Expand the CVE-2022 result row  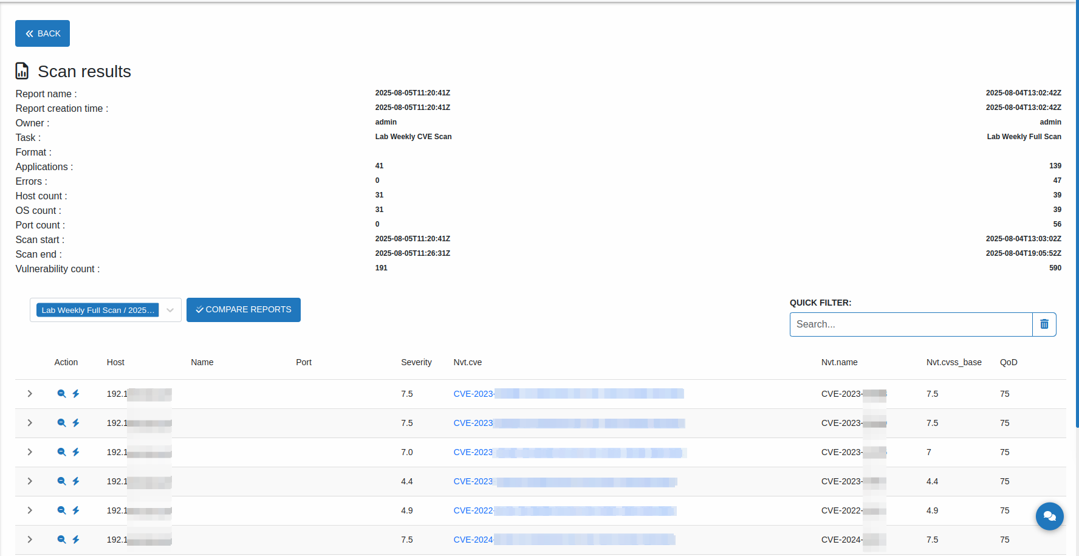click(30, 510)
